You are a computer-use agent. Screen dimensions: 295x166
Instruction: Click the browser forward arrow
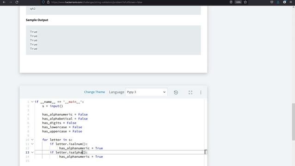coord(10,2)
